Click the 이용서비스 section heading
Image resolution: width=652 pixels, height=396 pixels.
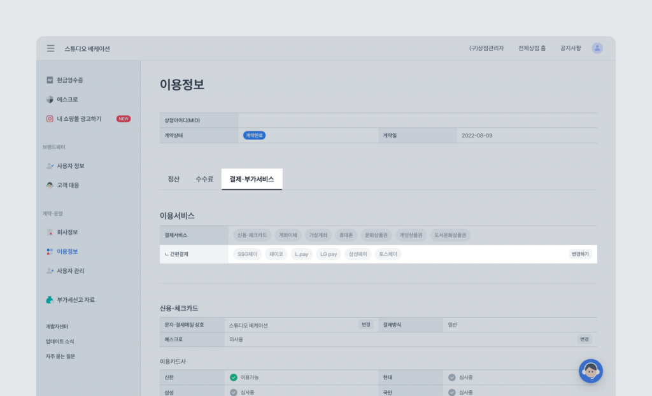tap(177, 216)
